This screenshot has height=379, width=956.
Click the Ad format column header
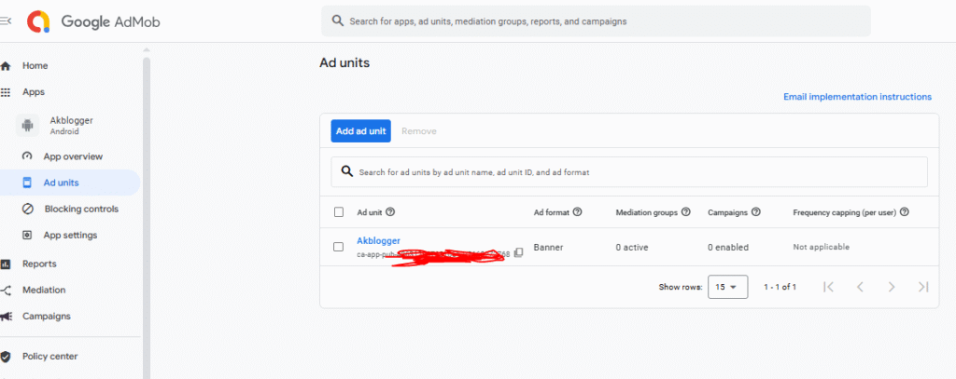551,212
